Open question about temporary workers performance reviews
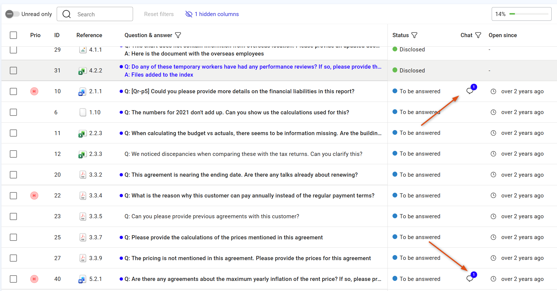This screenshot has height=291, width=557. (x=253, y=67)
